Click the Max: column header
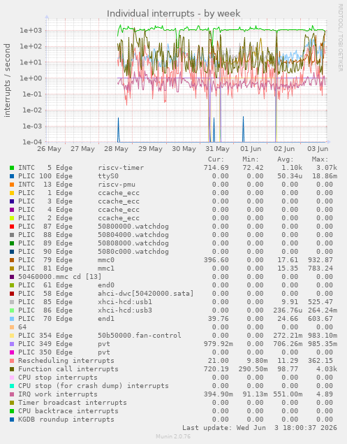The width and height of the screenshot is (347, 444). (x=320, y=159)
